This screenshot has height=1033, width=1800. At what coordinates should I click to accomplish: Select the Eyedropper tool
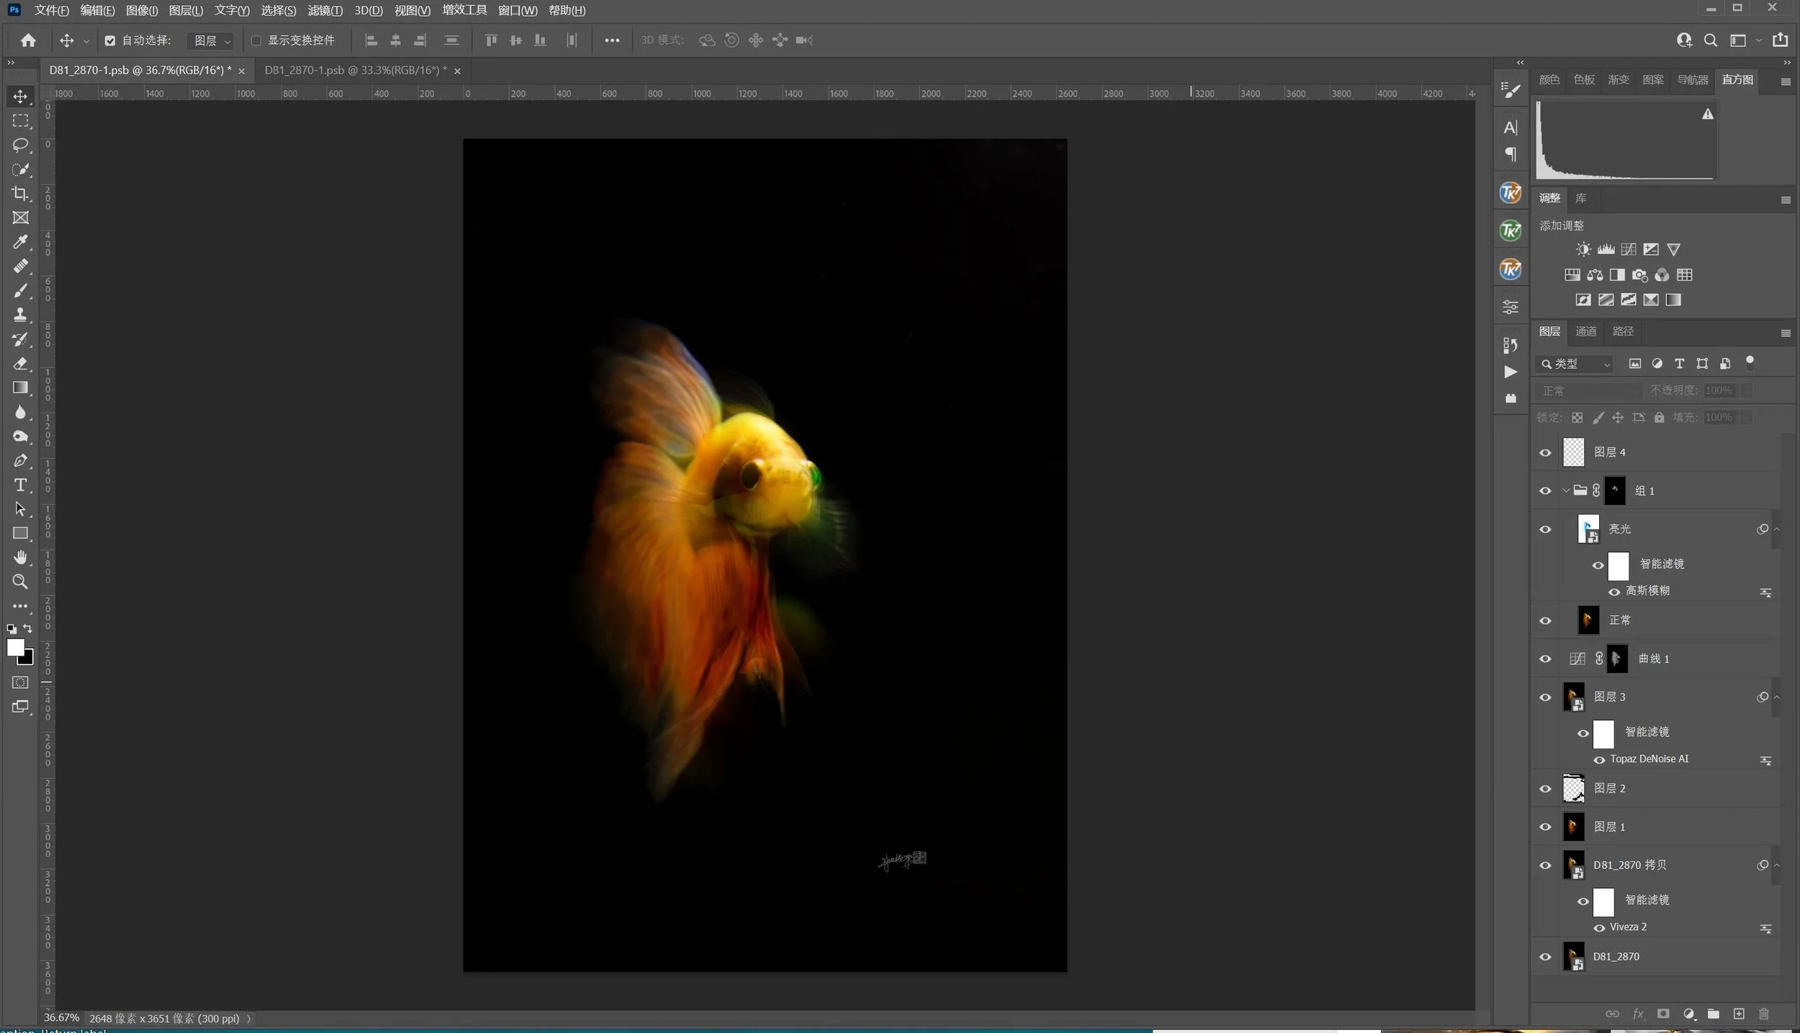coord(20,242)
